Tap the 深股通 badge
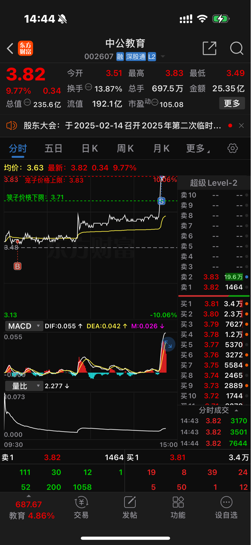Image resolution: width=251 pixels, height=545 pixels. [136, 57]
